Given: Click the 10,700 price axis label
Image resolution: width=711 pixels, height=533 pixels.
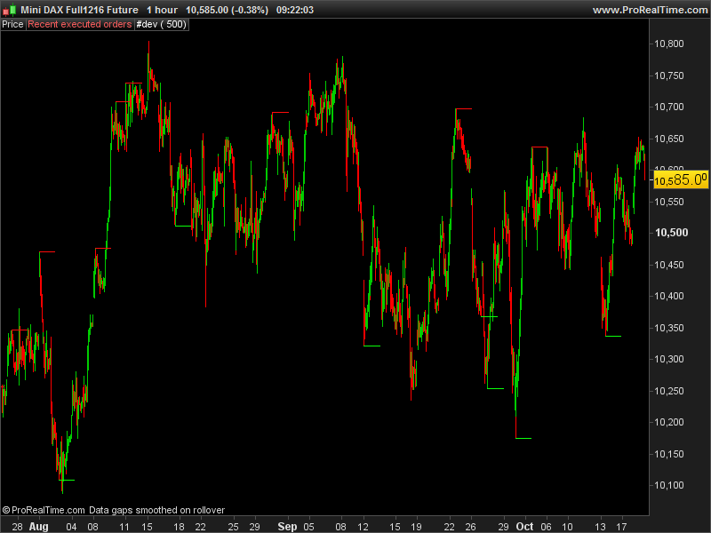Looking at the screenshot, I should click(x=669, y=107).
